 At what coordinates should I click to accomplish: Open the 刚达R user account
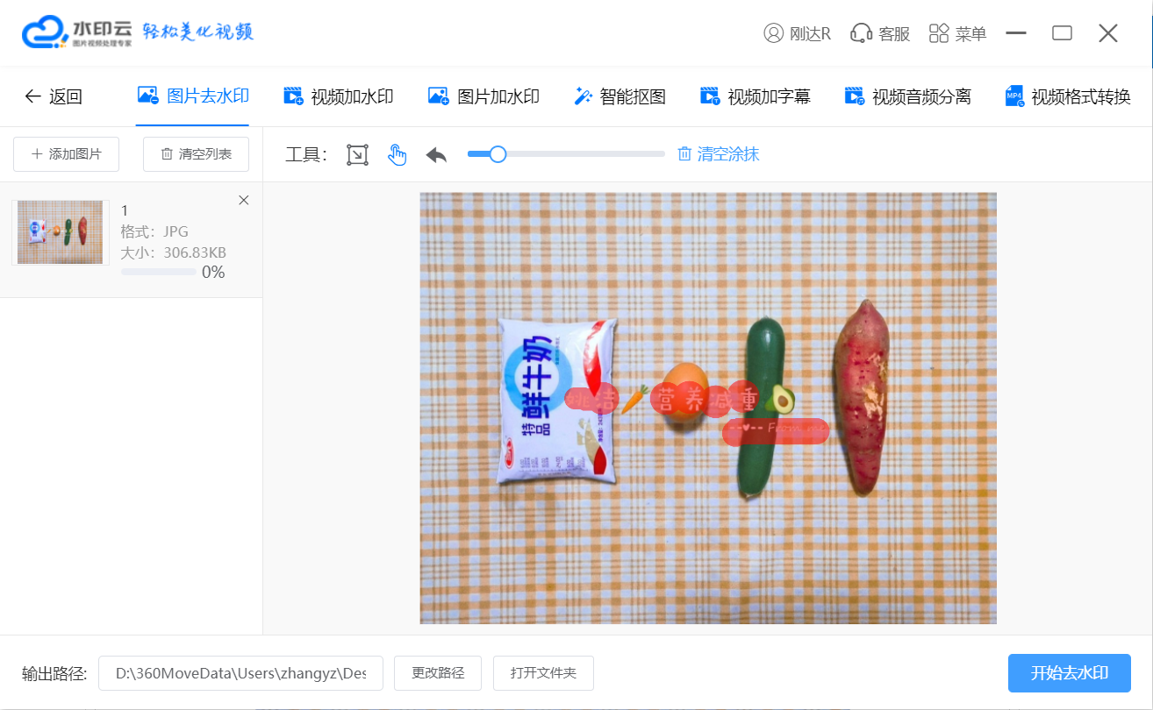click(797, 33)
